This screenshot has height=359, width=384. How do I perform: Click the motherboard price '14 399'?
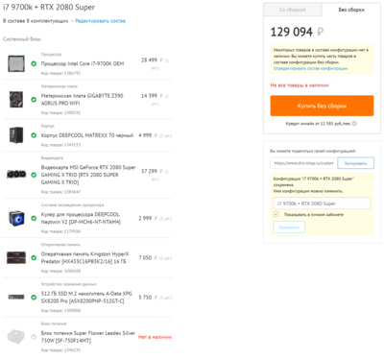pos(149,96)
